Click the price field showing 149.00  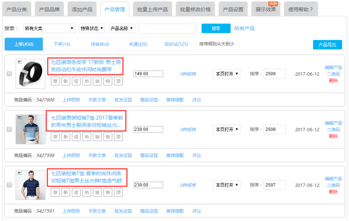pyautogui.click(x=148, y=74)
